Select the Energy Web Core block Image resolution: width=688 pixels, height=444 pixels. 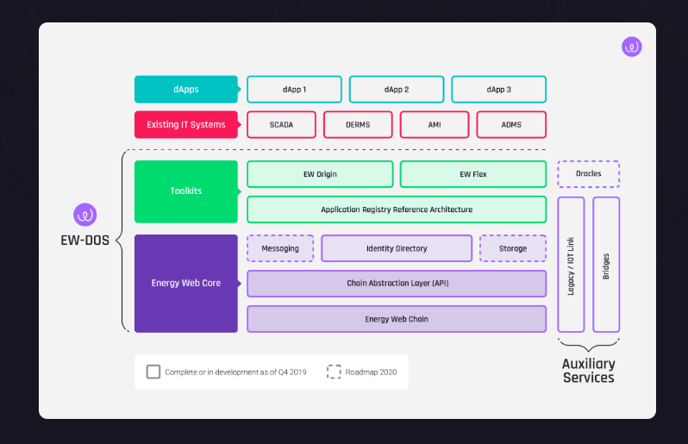(186, 284)
